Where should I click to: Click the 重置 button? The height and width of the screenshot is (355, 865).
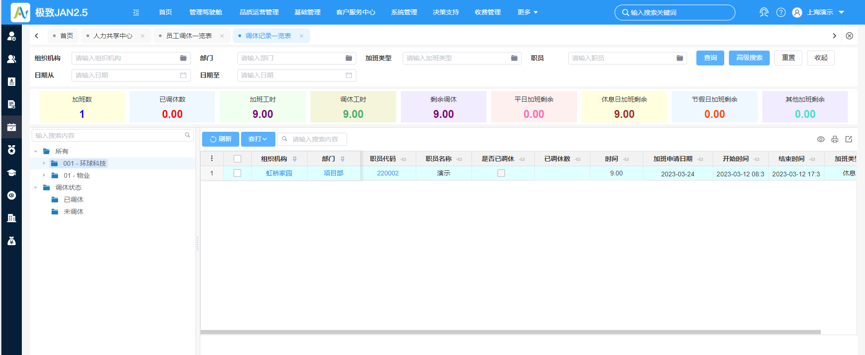tap(788, 58)
